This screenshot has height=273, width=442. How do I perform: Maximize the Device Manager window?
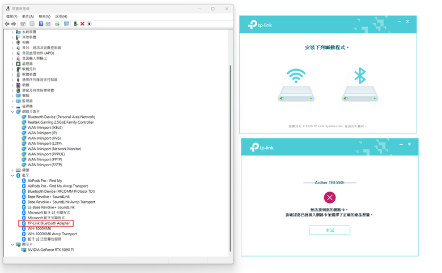(213, 9)
